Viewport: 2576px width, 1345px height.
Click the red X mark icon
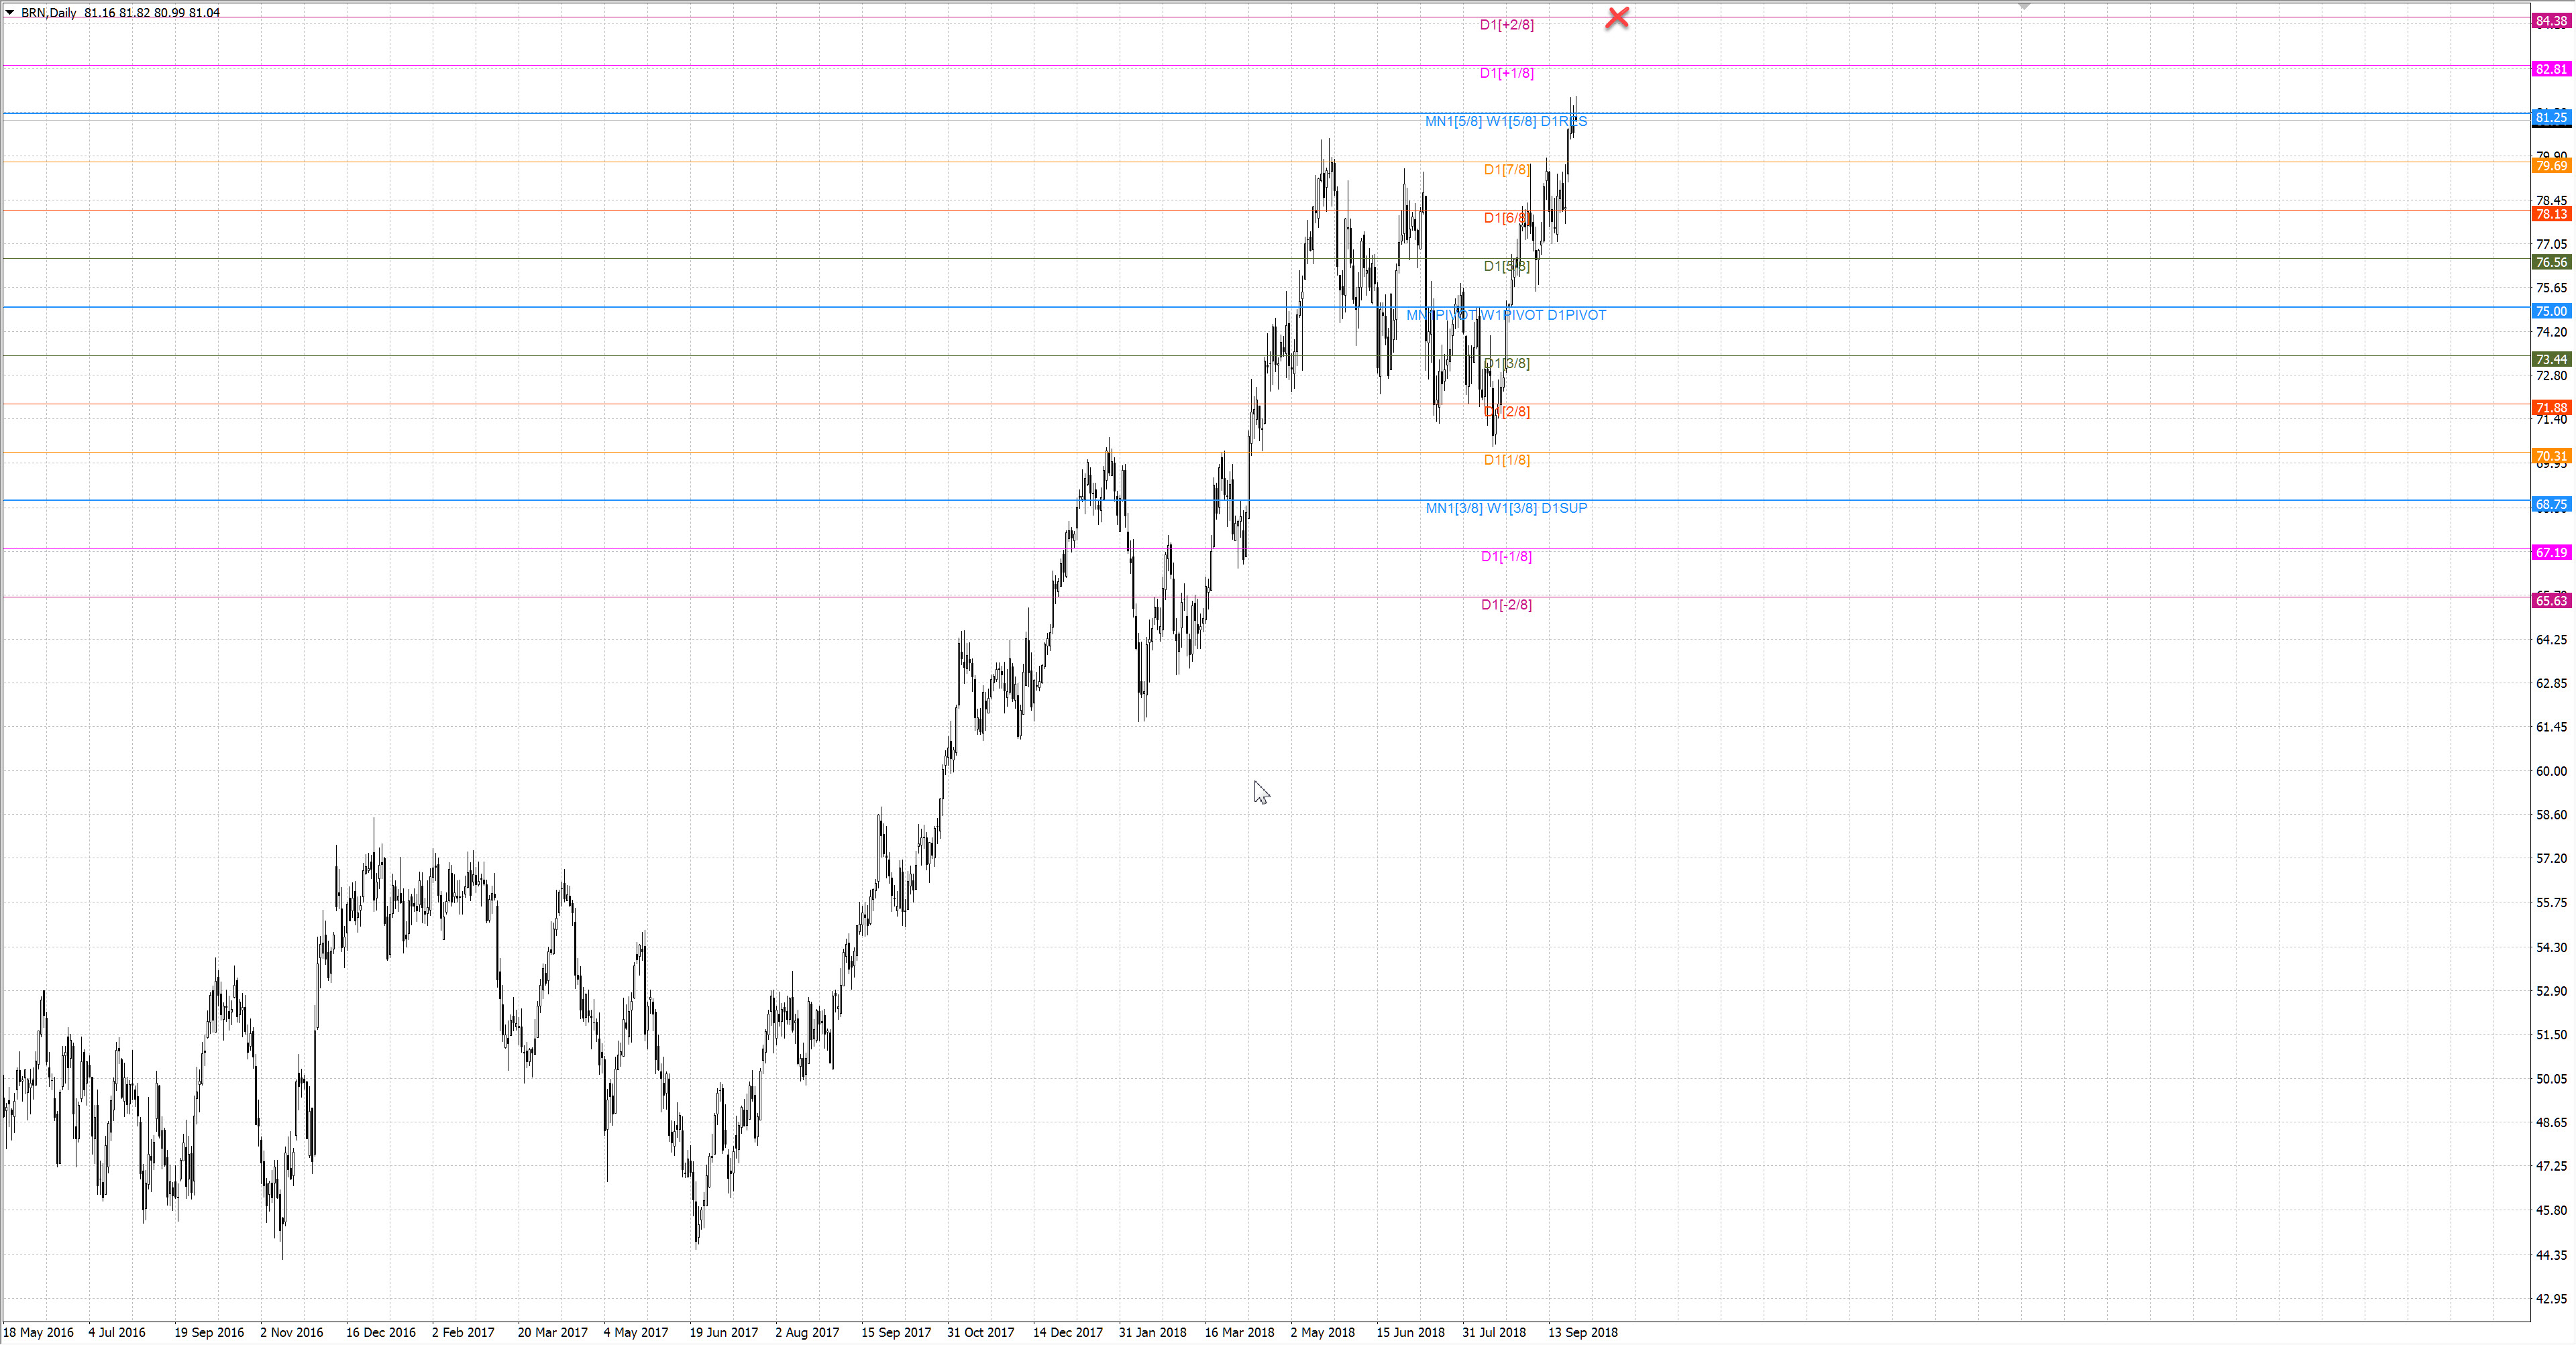1616,17
